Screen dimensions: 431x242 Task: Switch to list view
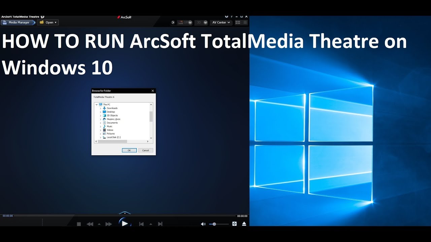point(245,23)
